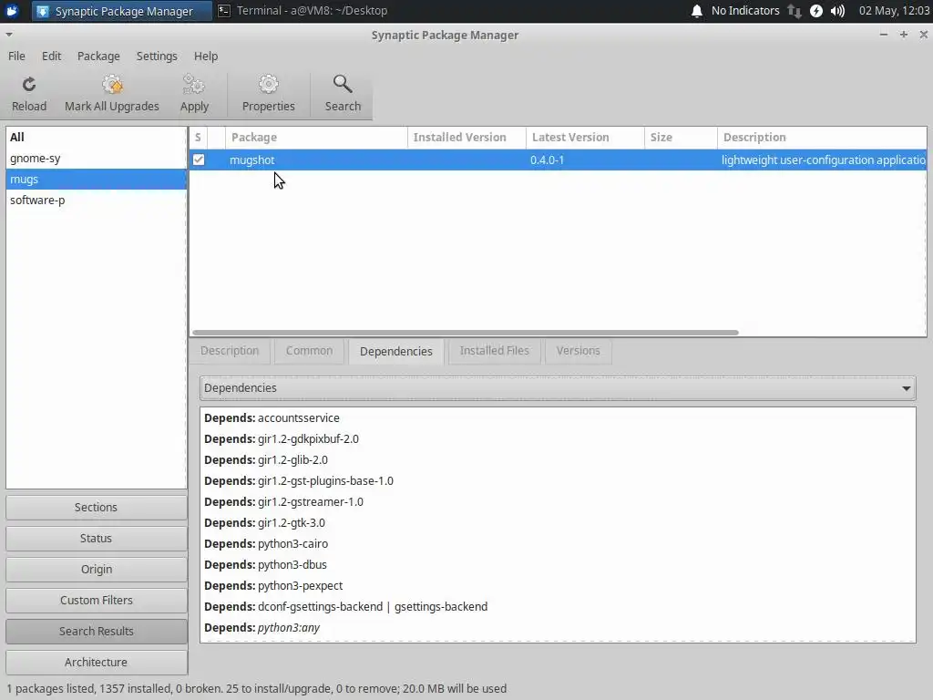The image size is (933, 700).
Task: Click the Status filter button
Action: (96, 538)
